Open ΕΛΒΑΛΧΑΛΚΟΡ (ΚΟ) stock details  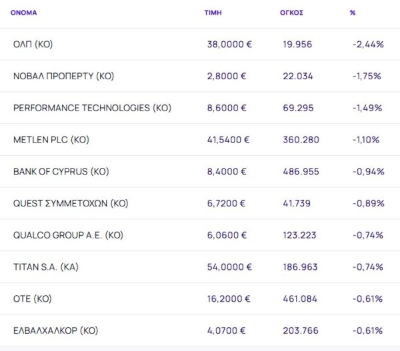click(56, 330)
